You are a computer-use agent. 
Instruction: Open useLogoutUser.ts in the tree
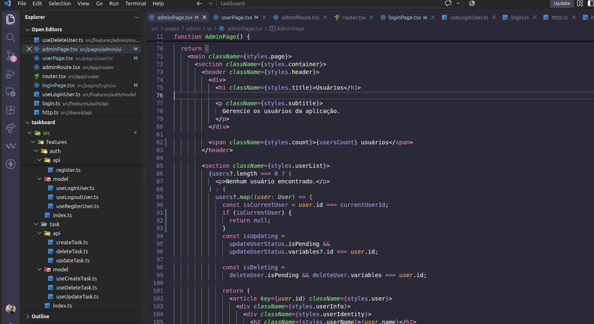[77, 197]
